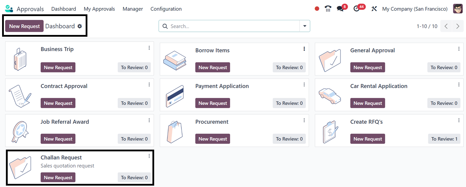Click the Procurement shopping bag thumbnail
The width and height of the screenshot is (466, 187).
(x=174, y=133)
